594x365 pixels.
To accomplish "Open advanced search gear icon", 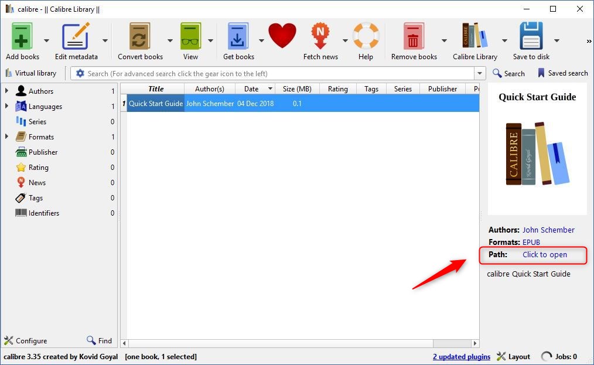I will point(80,73).
